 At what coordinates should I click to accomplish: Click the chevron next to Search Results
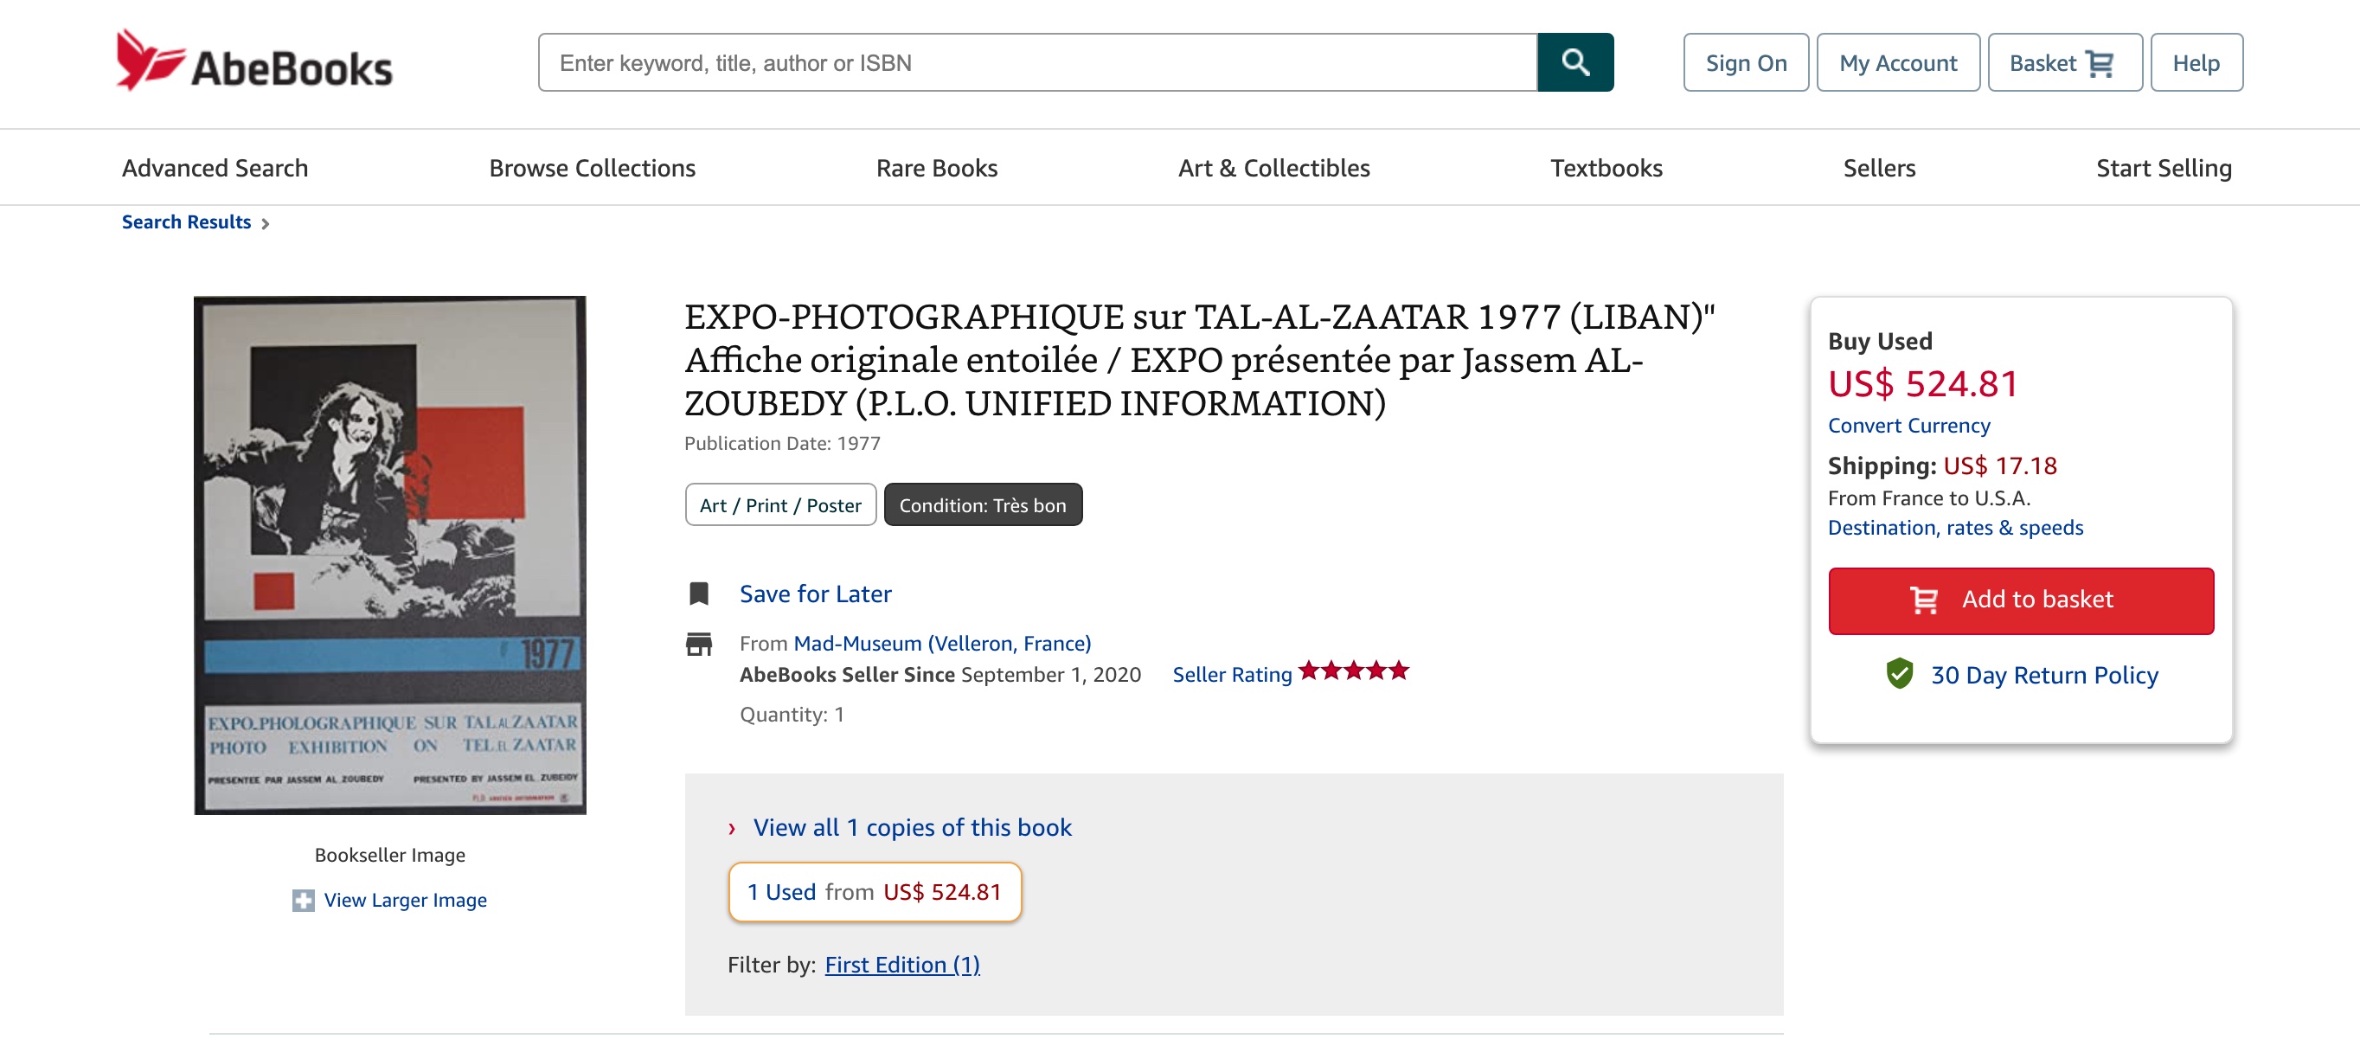point(265,222)
